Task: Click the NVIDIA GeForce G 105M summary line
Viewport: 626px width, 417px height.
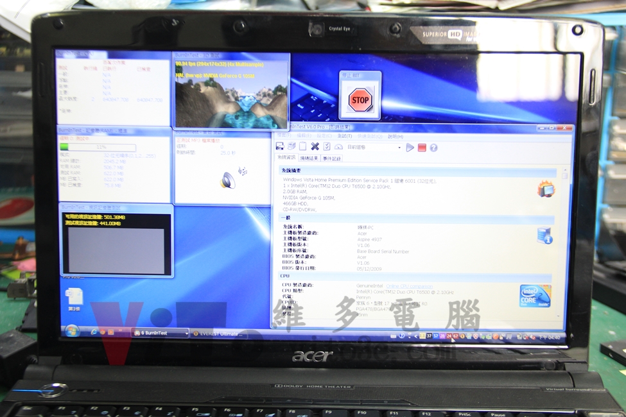Action: click(x=309, y=198)
